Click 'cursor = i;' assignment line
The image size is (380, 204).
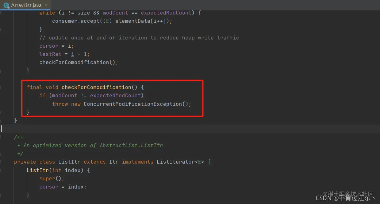[56, 46]
